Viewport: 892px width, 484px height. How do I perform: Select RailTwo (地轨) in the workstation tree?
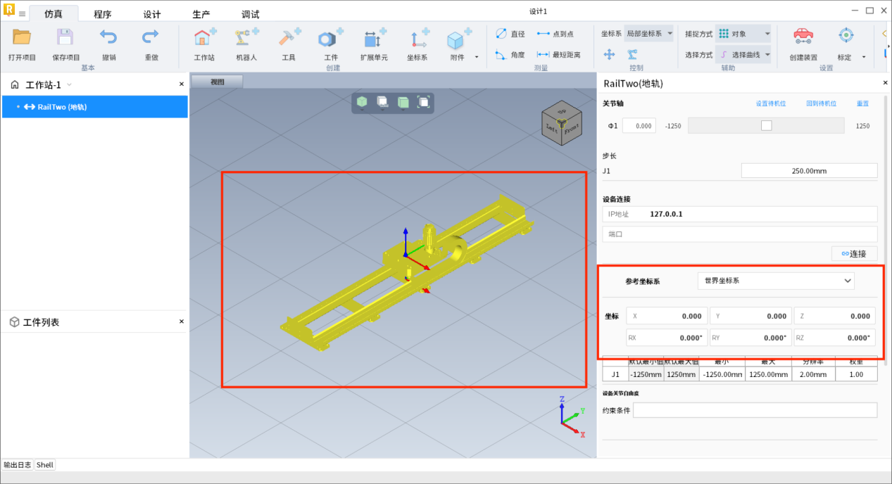tap(62, 107)
